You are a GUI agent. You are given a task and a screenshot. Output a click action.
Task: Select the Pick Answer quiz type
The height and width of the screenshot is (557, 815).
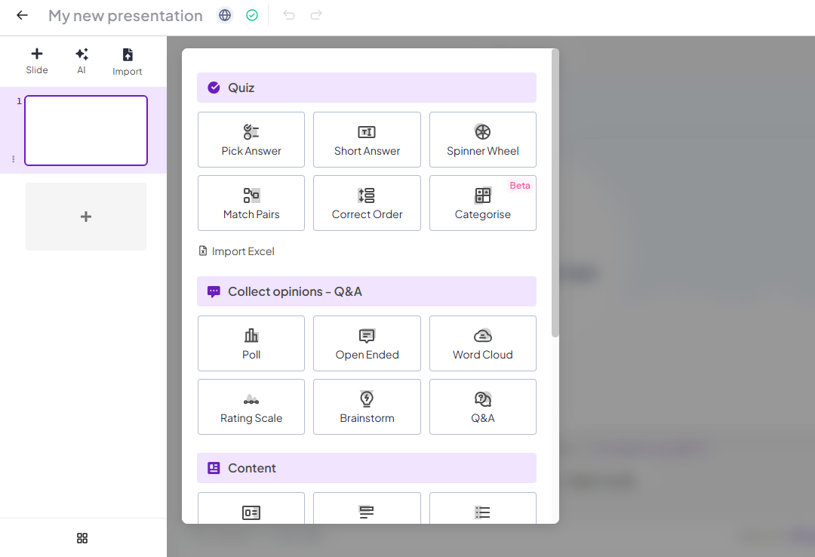tap(251, 140)
